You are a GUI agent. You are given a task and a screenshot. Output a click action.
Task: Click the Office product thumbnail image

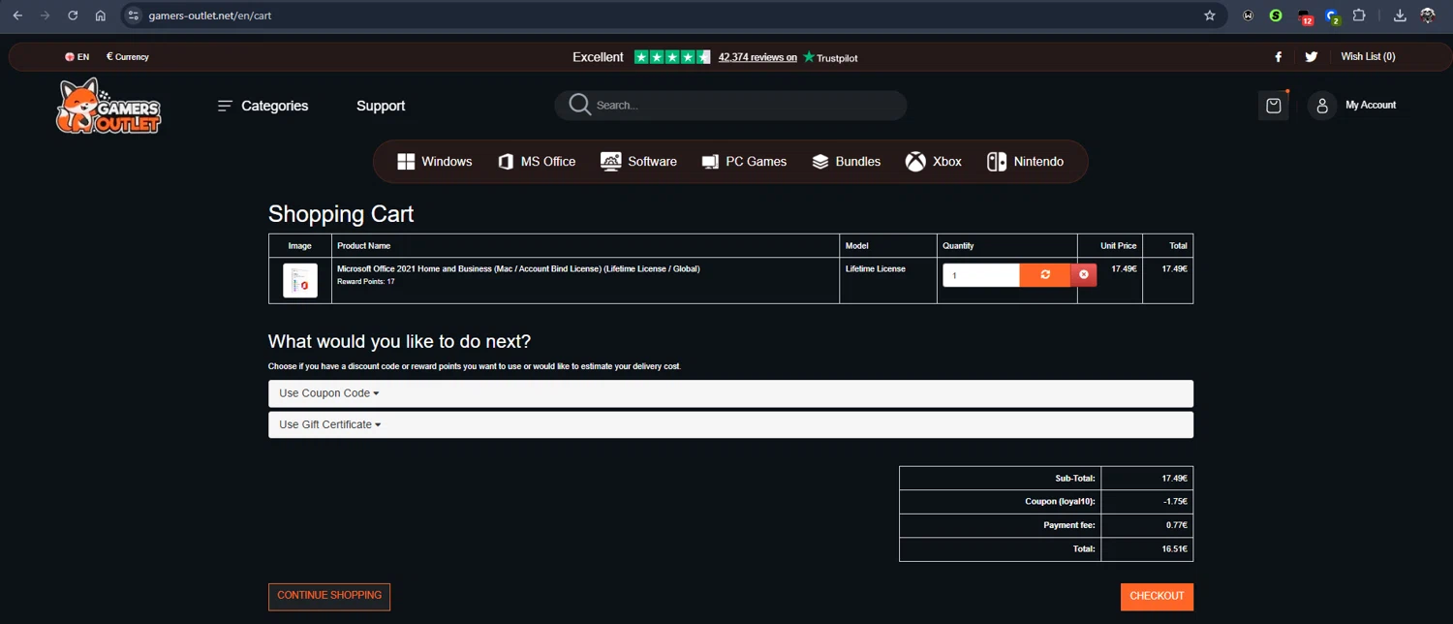pyautogui.click(x=300, y=281)
